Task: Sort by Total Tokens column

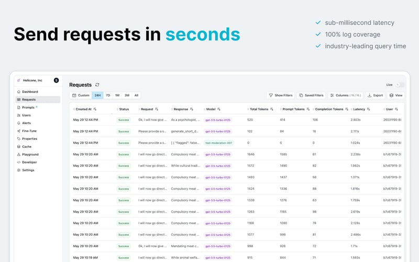Action: (x=272, y=109)
